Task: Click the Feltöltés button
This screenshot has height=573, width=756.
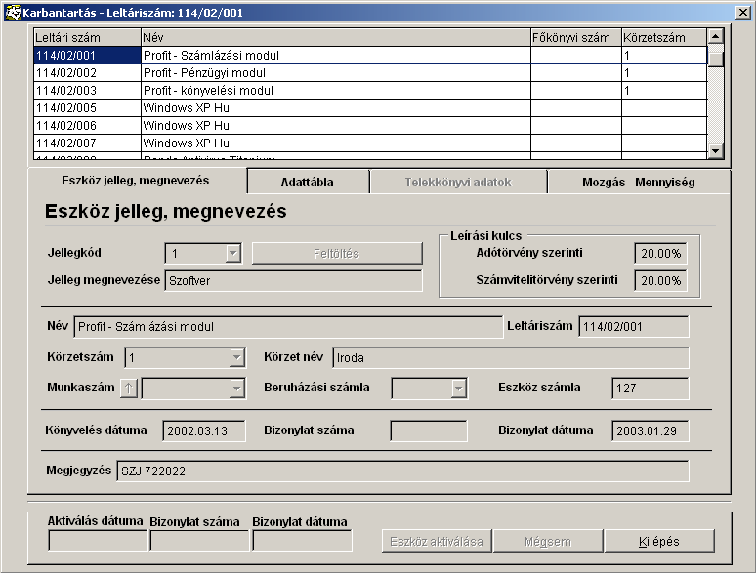Action: (337, 254)
